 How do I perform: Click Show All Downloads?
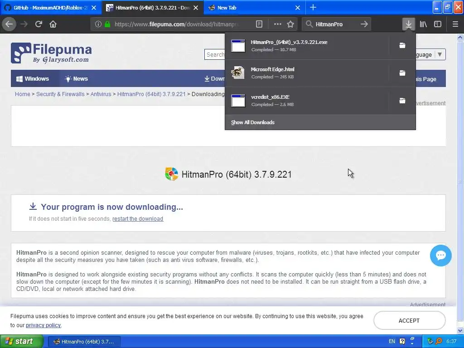coord(253,122)
